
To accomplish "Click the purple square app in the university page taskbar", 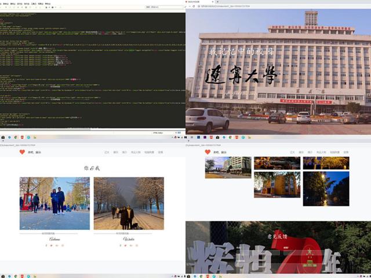I will click(x=205, y=137).
